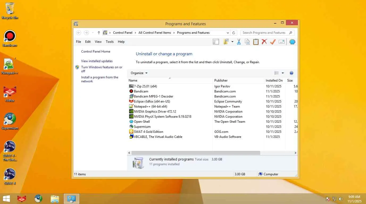Image resolution: width=366 pixels, height=204 pixels.
Task: Open the Help menu
Action: pyautogui.click(x=121, y=42)
